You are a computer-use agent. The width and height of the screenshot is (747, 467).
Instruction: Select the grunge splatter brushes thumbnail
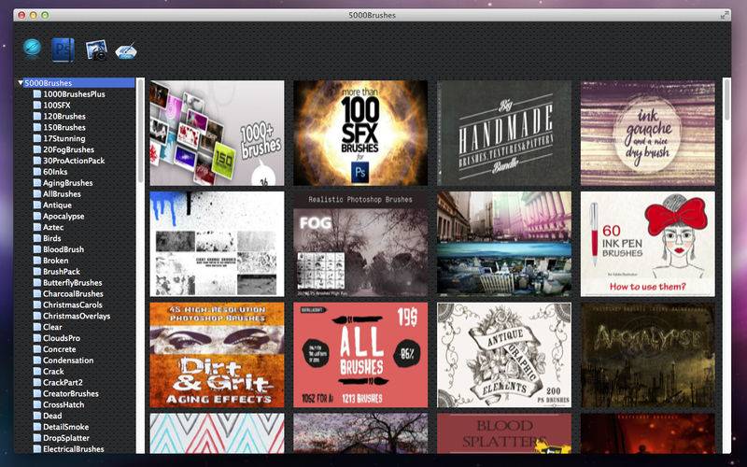pyautogui.click(x=218, y=244)
